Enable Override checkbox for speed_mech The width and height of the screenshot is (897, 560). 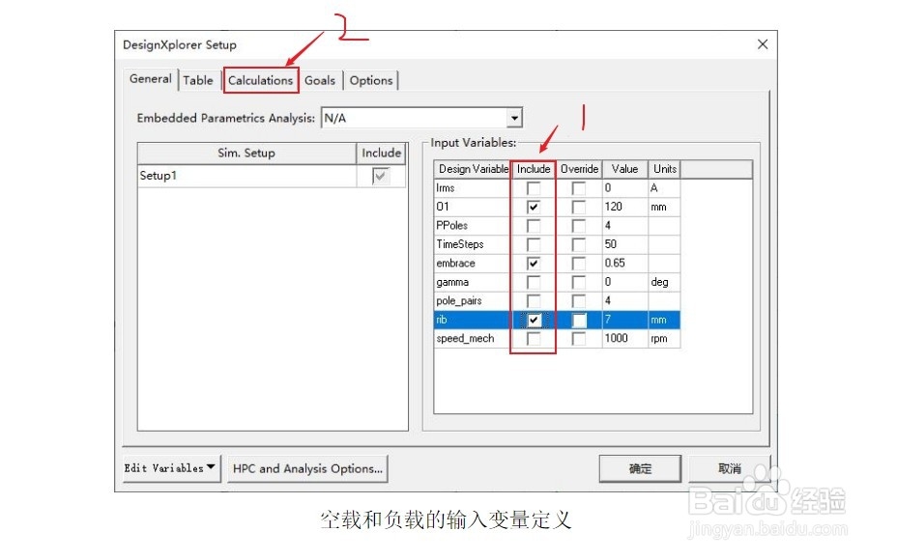(579, 339)
